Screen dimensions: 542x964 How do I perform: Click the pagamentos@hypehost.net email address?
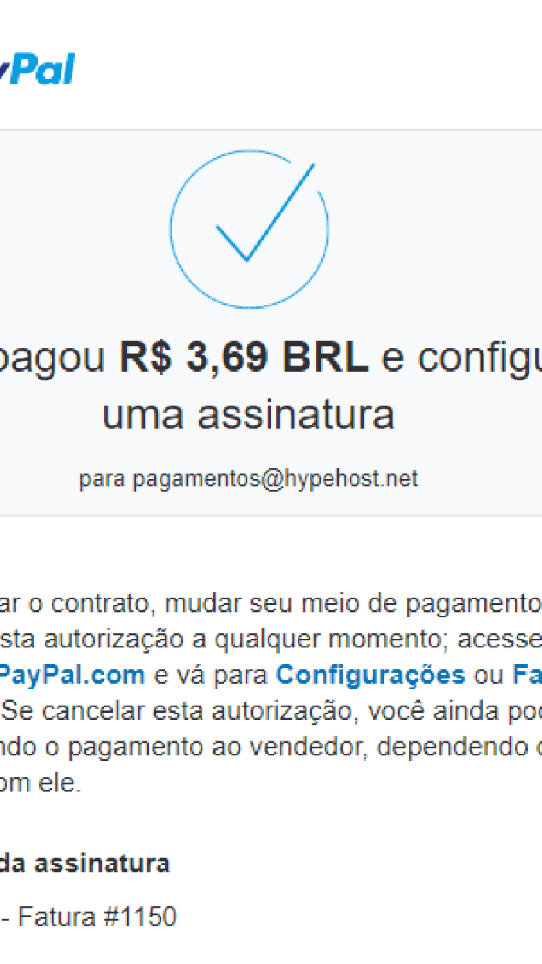click(275, 480)
